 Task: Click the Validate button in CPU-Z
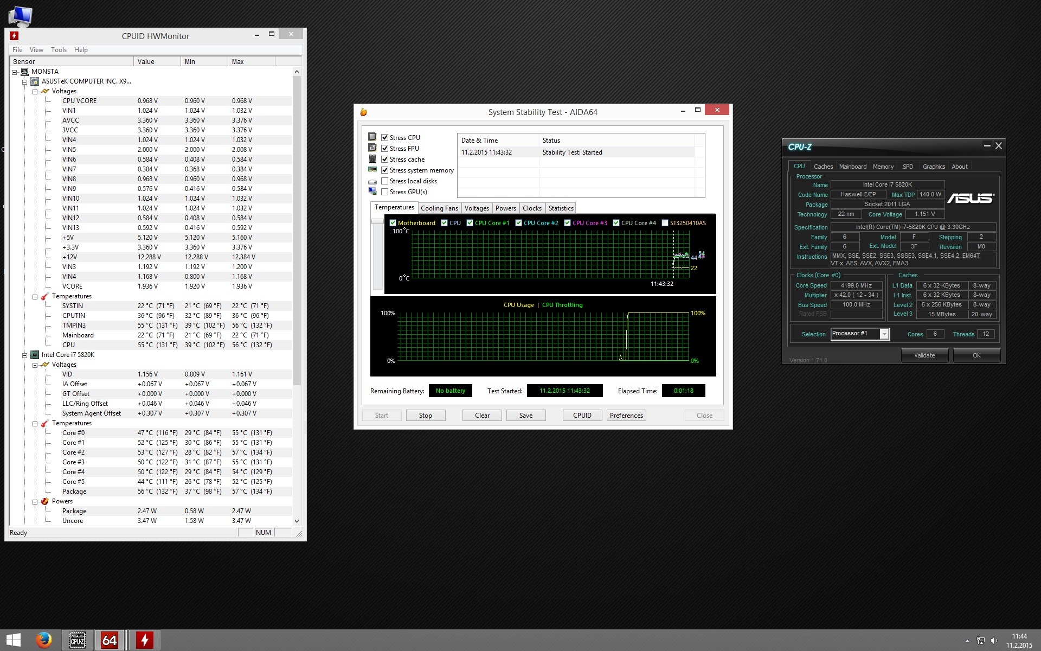click(924, 355)
